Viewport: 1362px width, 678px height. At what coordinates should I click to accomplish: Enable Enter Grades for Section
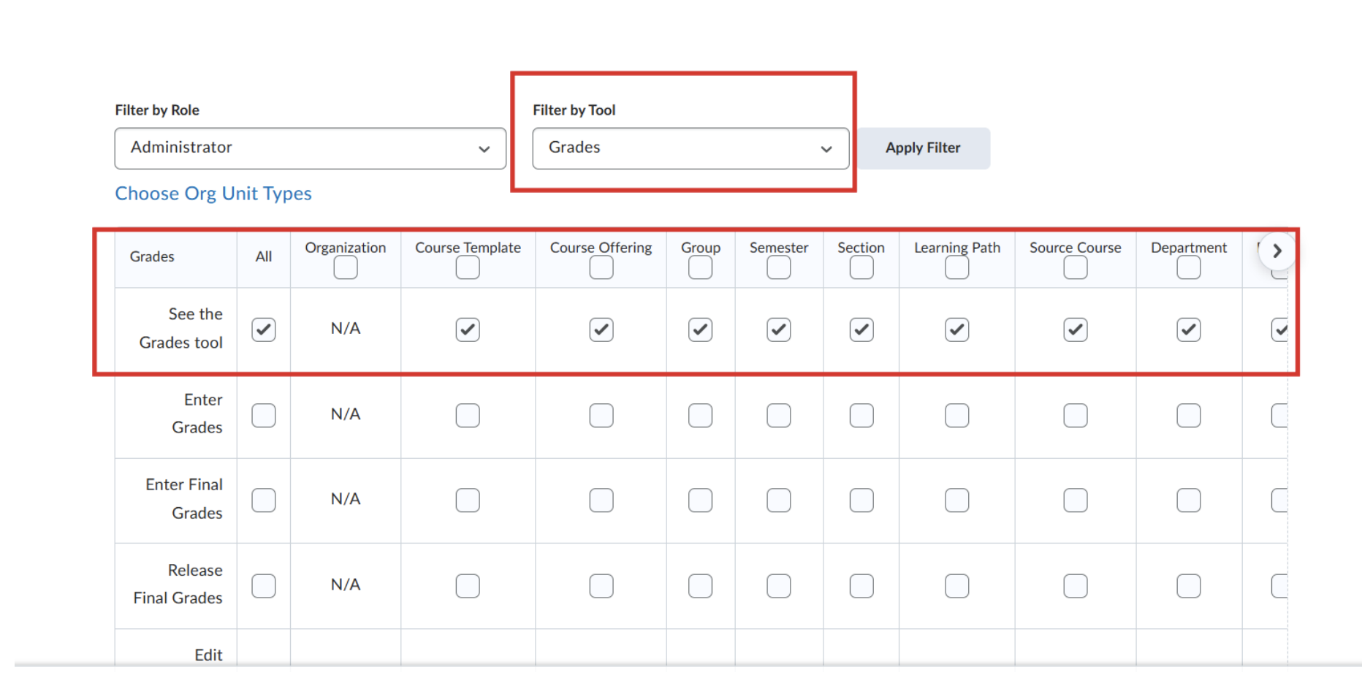coord(861,416)
